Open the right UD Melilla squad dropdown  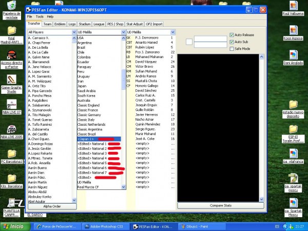[172, 32]
